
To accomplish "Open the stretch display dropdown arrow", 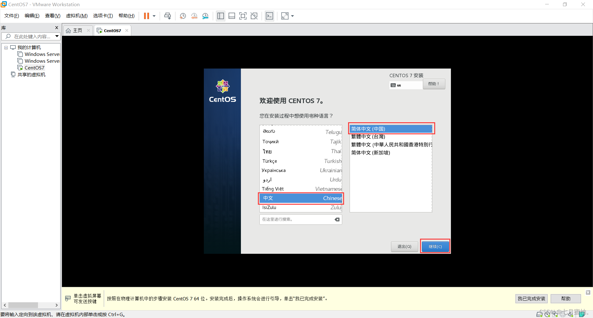I will click(x=292, y=16).
